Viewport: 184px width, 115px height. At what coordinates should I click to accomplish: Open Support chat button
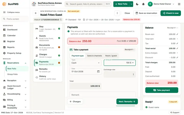(x=175, y=112)
